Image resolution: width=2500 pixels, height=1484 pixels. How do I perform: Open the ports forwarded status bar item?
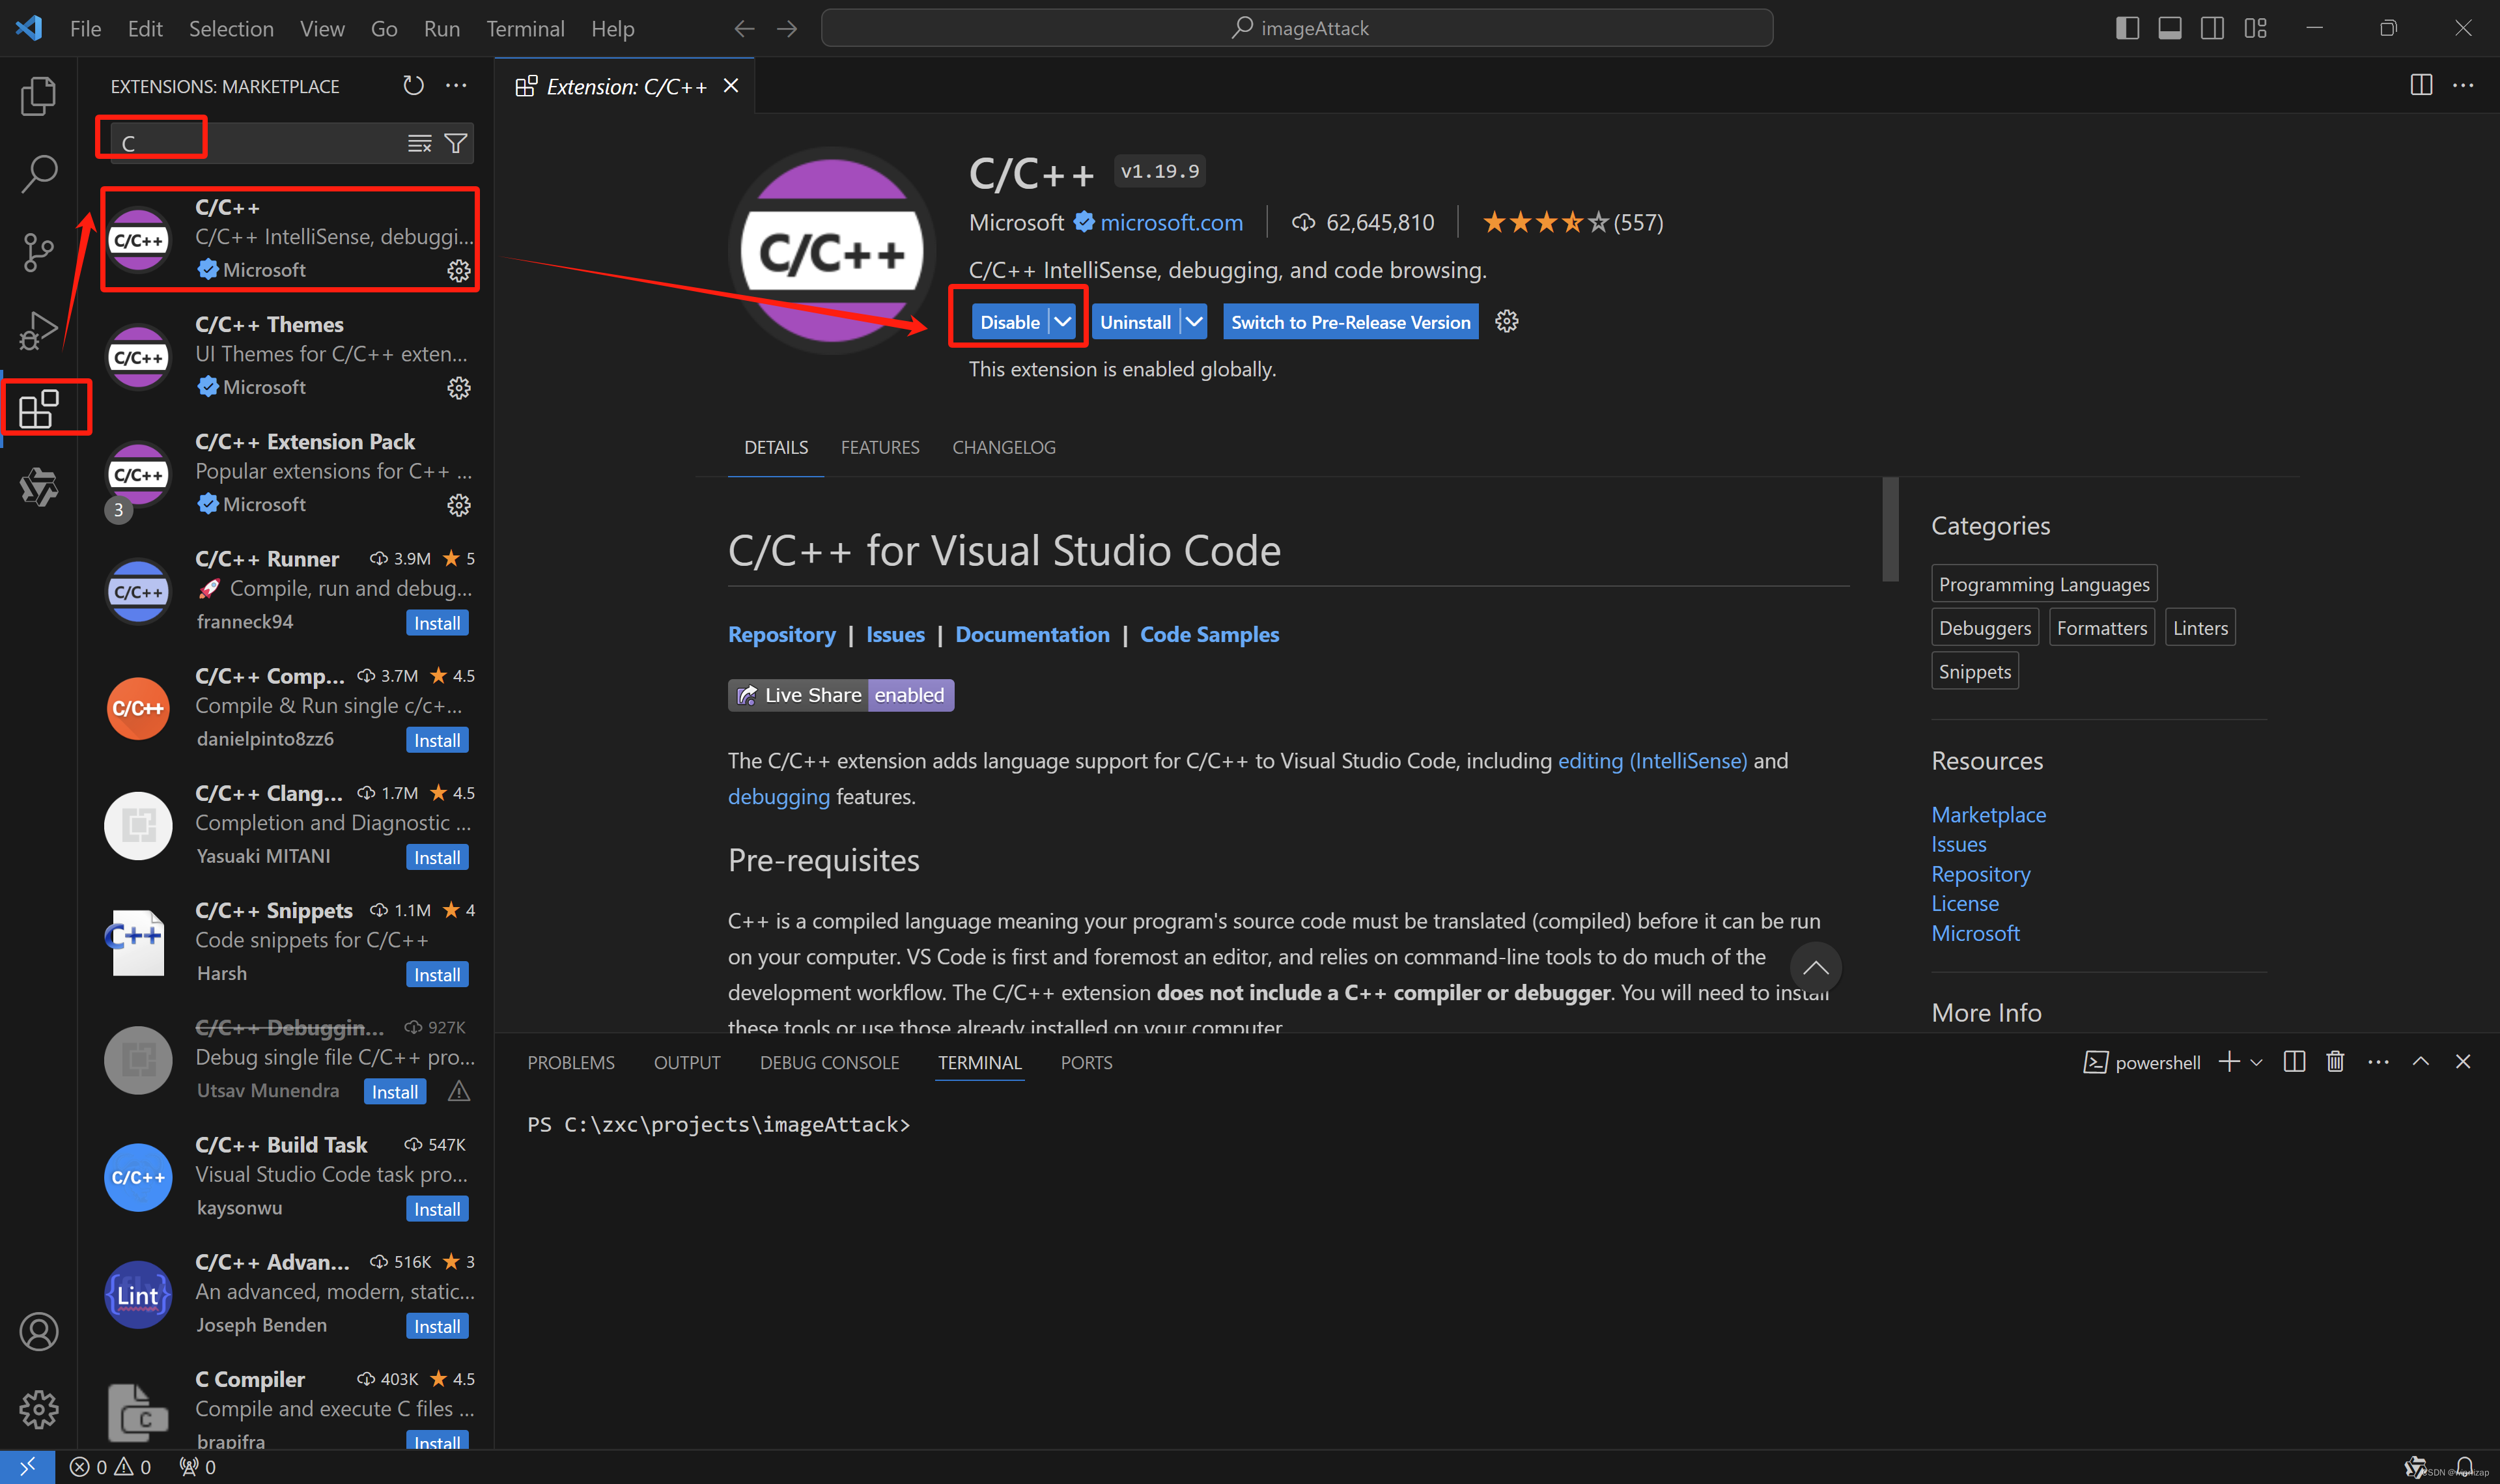(197, 1467)
